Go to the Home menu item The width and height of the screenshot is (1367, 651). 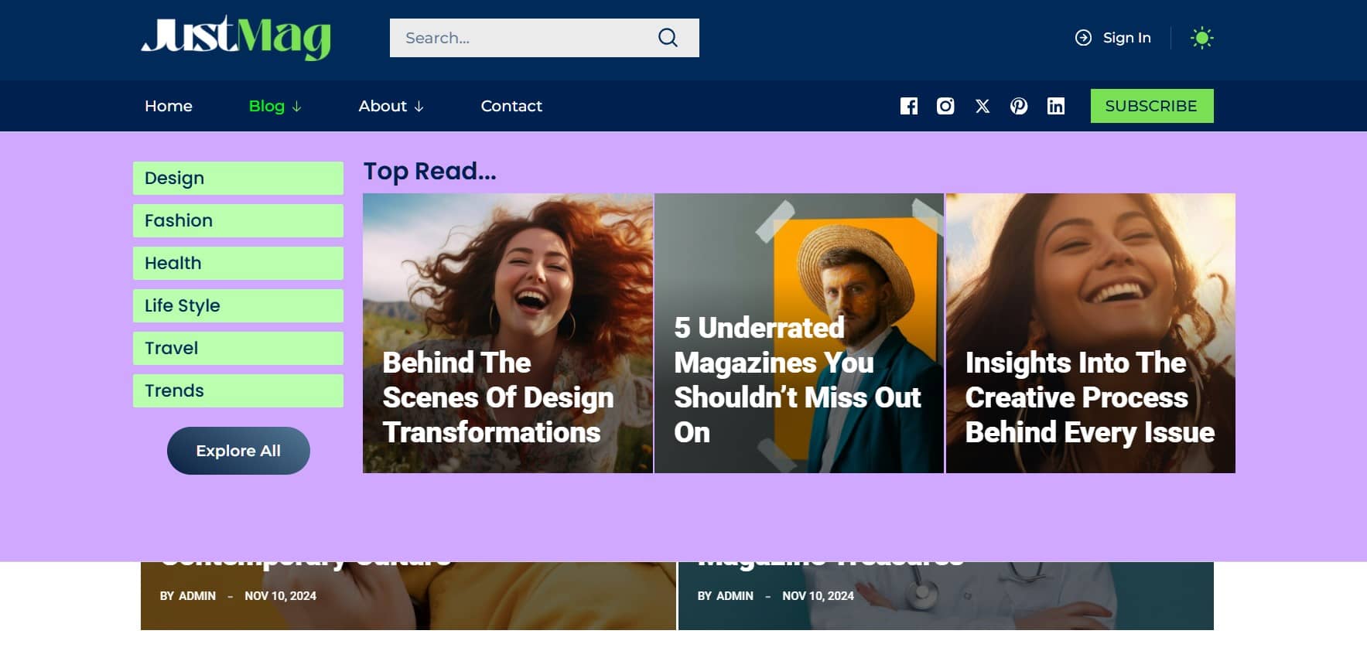pyautogui.click(x=169, y=106)
